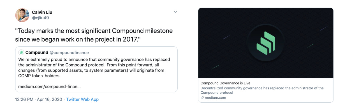Click the green Compound logo in card image
This screenshot has height=111, width=352.
pos(266,43)
